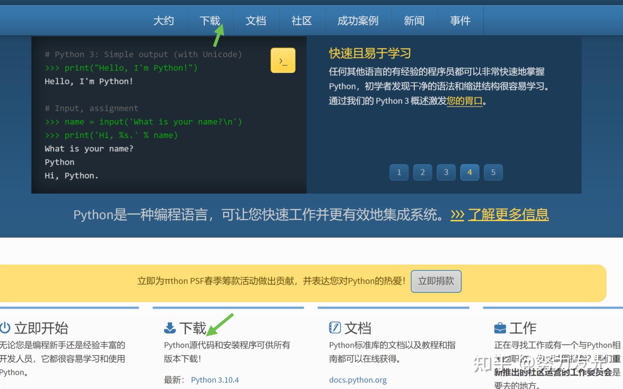Image resolution: width=623 pixels, height=389 pixels.
Task: Open the Python 3.10.4 download link
Action: (215, 380)
